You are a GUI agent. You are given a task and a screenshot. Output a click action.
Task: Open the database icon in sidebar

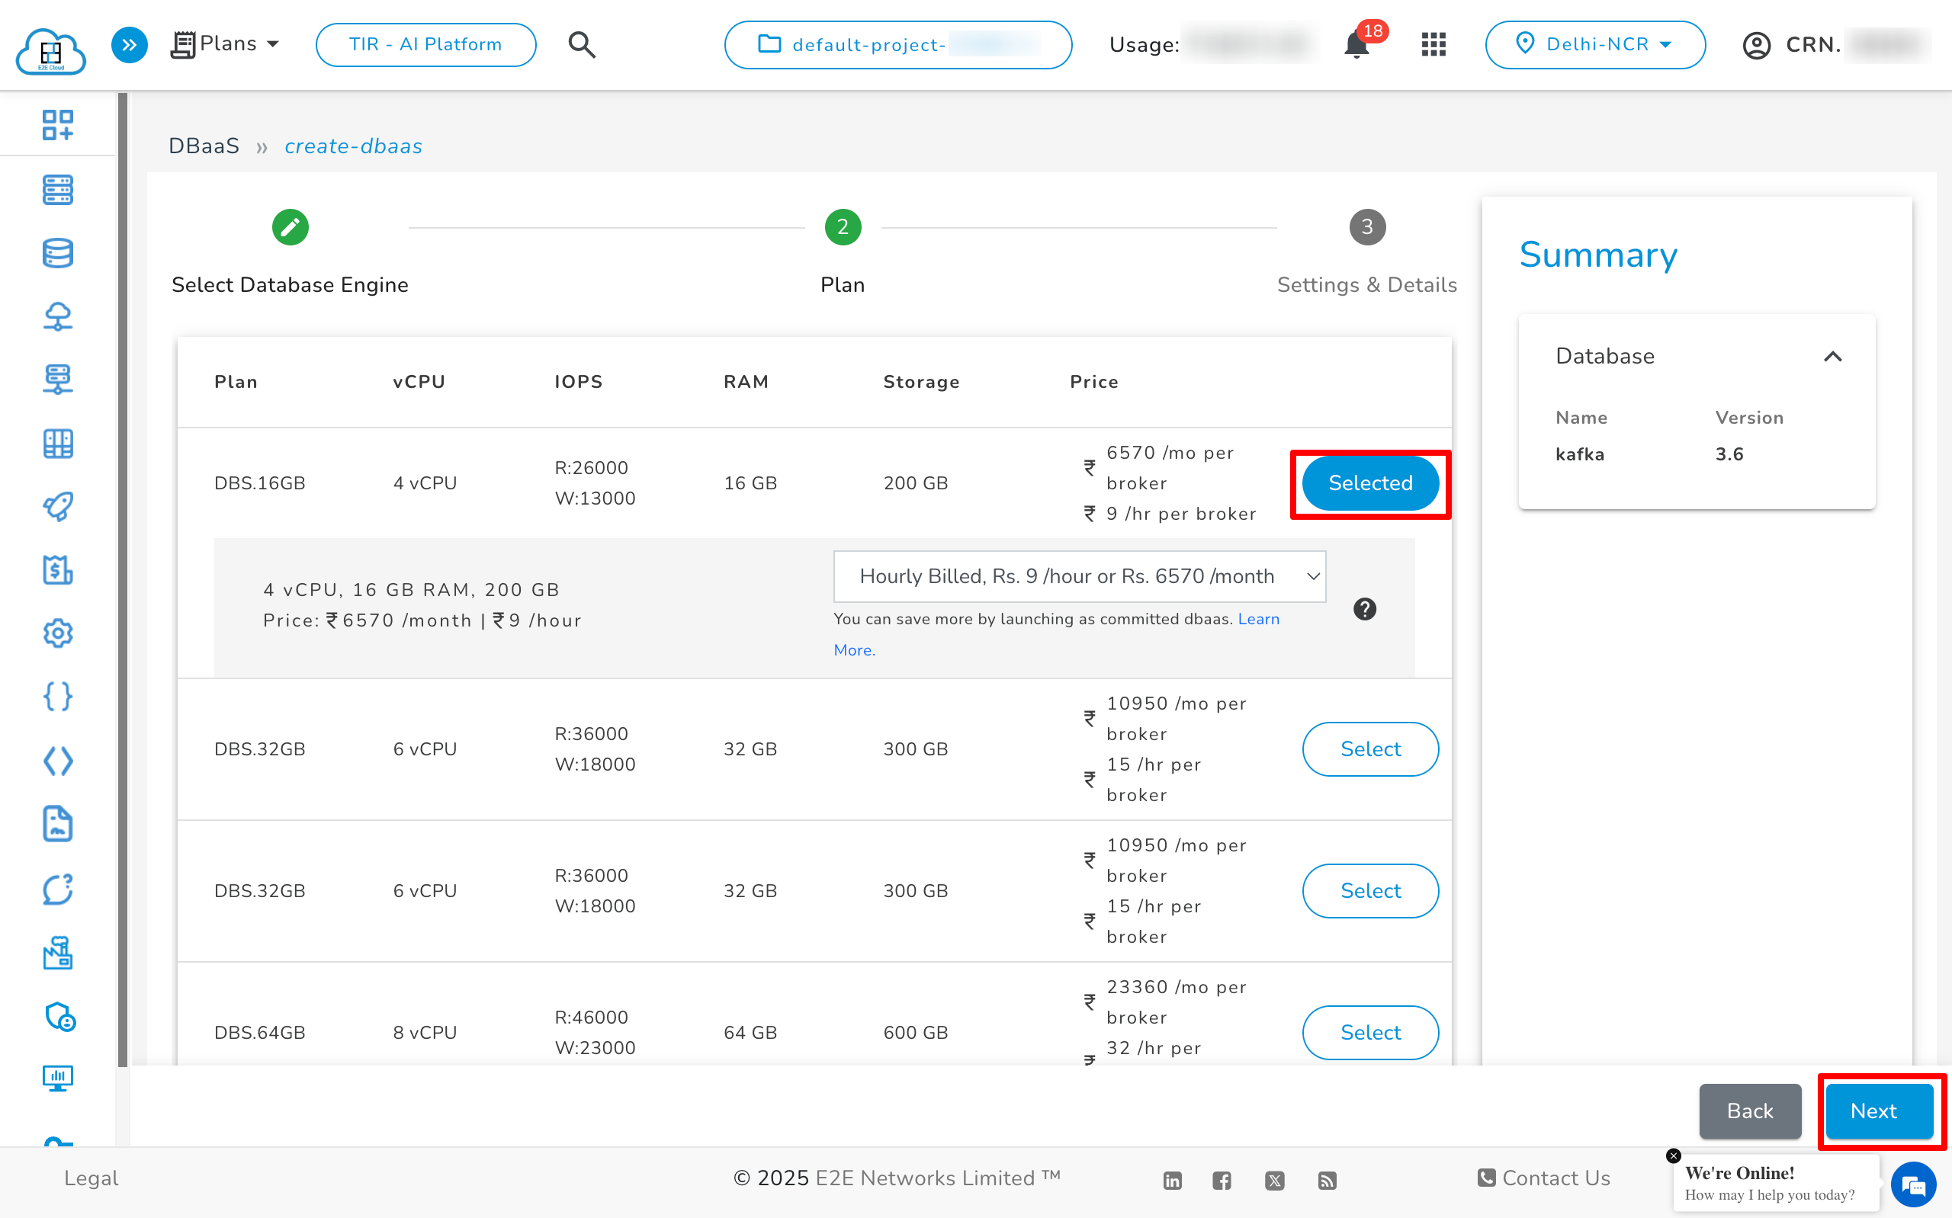coord(58,253)
